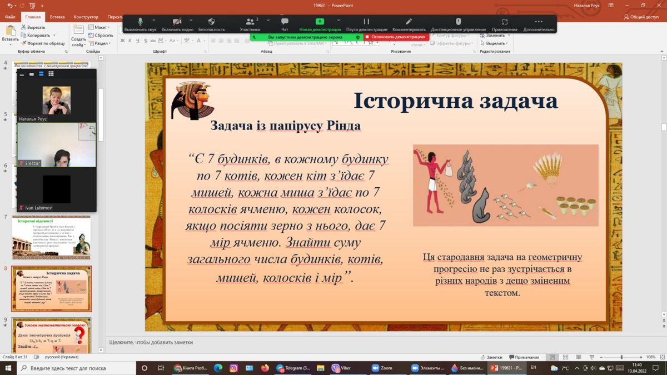Open the Zoom Chat
This screenshot has height=375, width=667.
pos(285,22)
